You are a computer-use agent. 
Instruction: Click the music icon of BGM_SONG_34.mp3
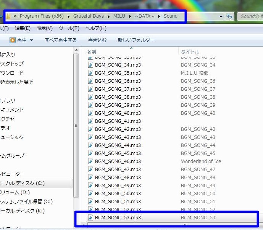point(90,65)
